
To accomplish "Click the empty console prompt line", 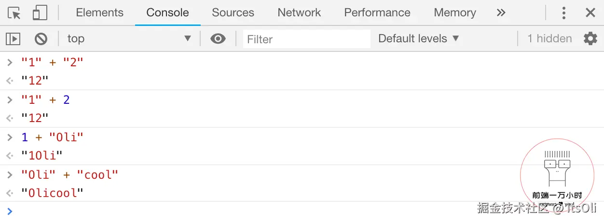I will (241, 211).
